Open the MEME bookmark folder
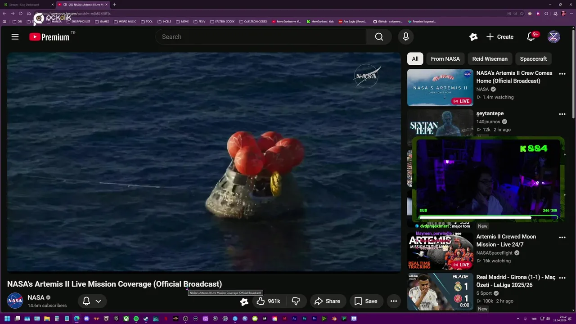The image size is (576, 324). click(x=183, y=21)
